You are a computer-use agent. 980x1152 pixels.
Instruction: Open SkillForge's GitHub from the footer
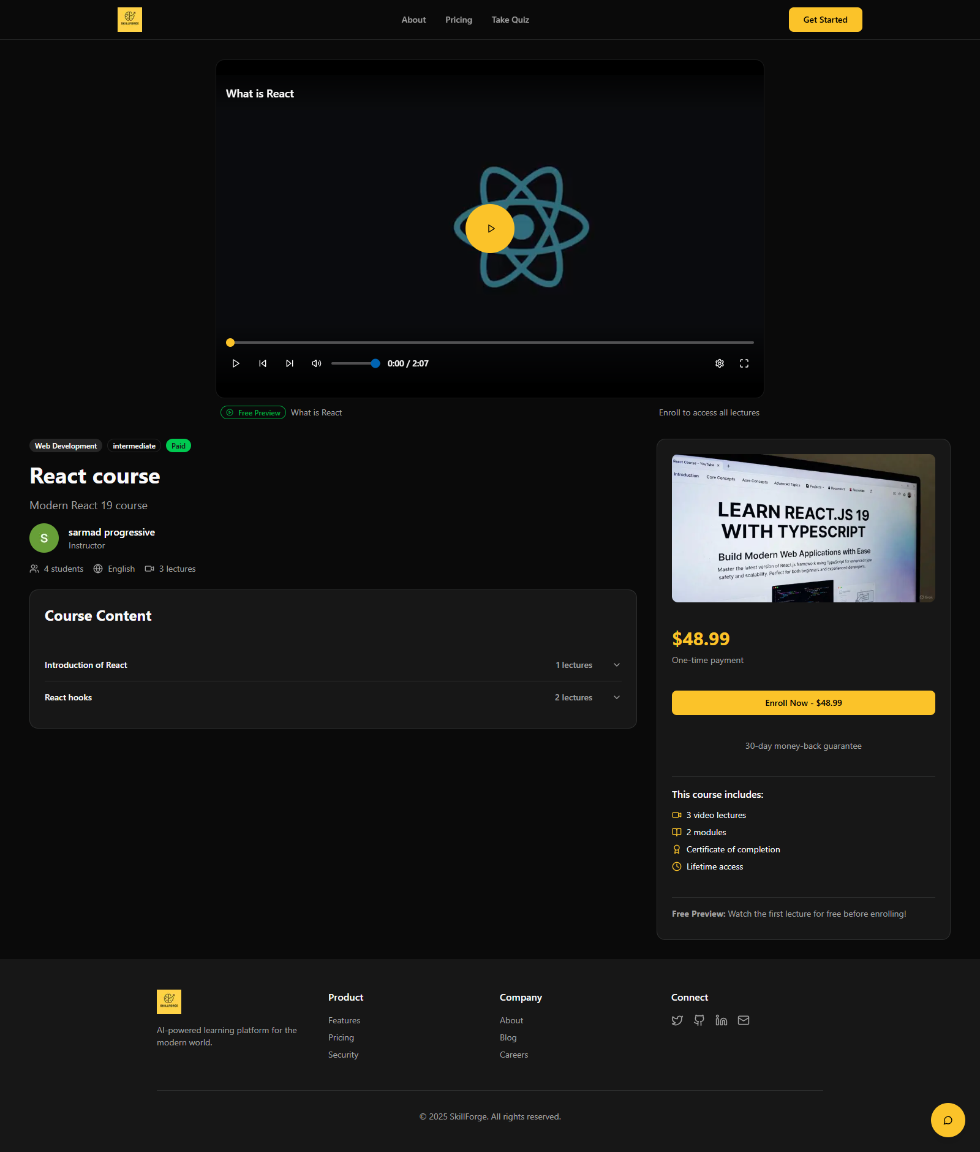699,1020
